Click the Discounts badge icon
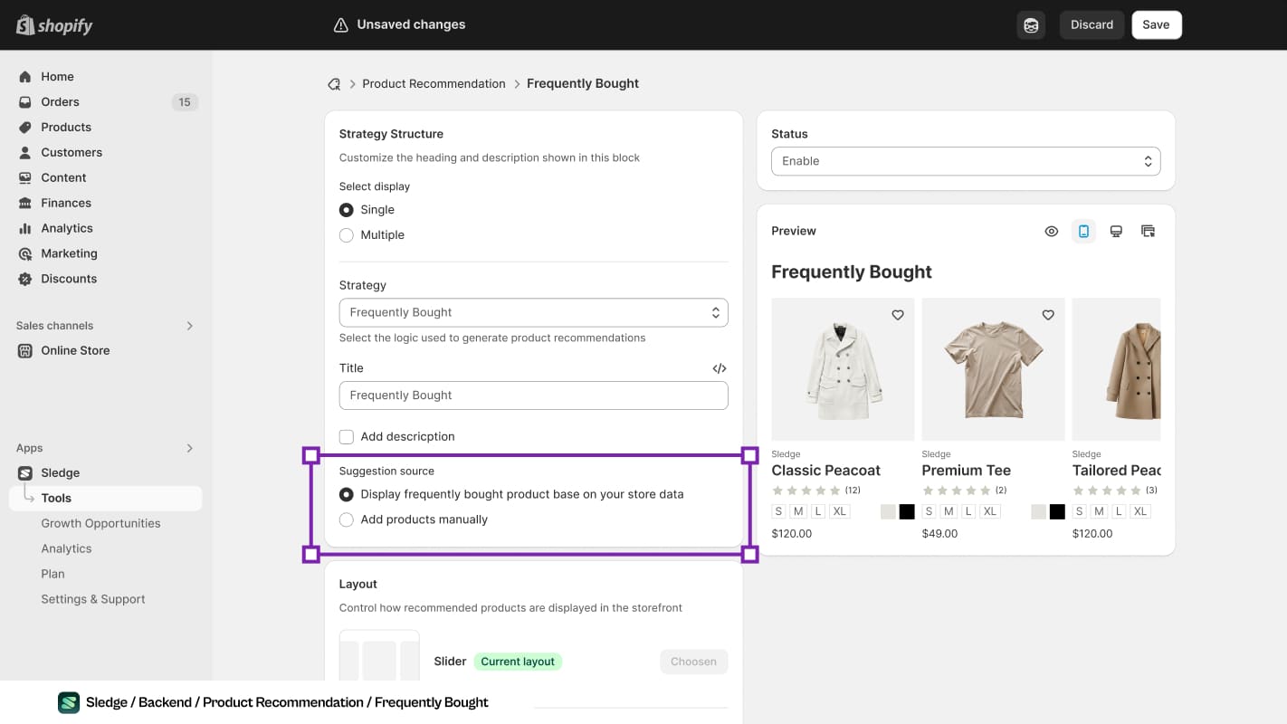The image size is (1287, 724). (x=25, y=280)
